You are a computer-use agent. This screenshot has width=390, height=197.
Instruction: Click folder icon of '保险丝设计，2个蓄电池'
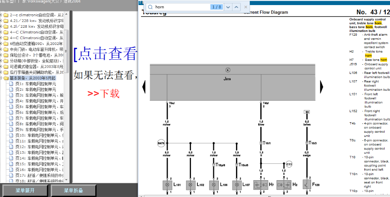click(6, 55)
